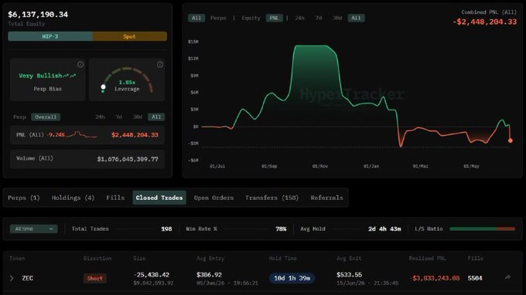The image size is (526, 295).
Task: Click Total Trades value 198
Action: tap(166, 229)
